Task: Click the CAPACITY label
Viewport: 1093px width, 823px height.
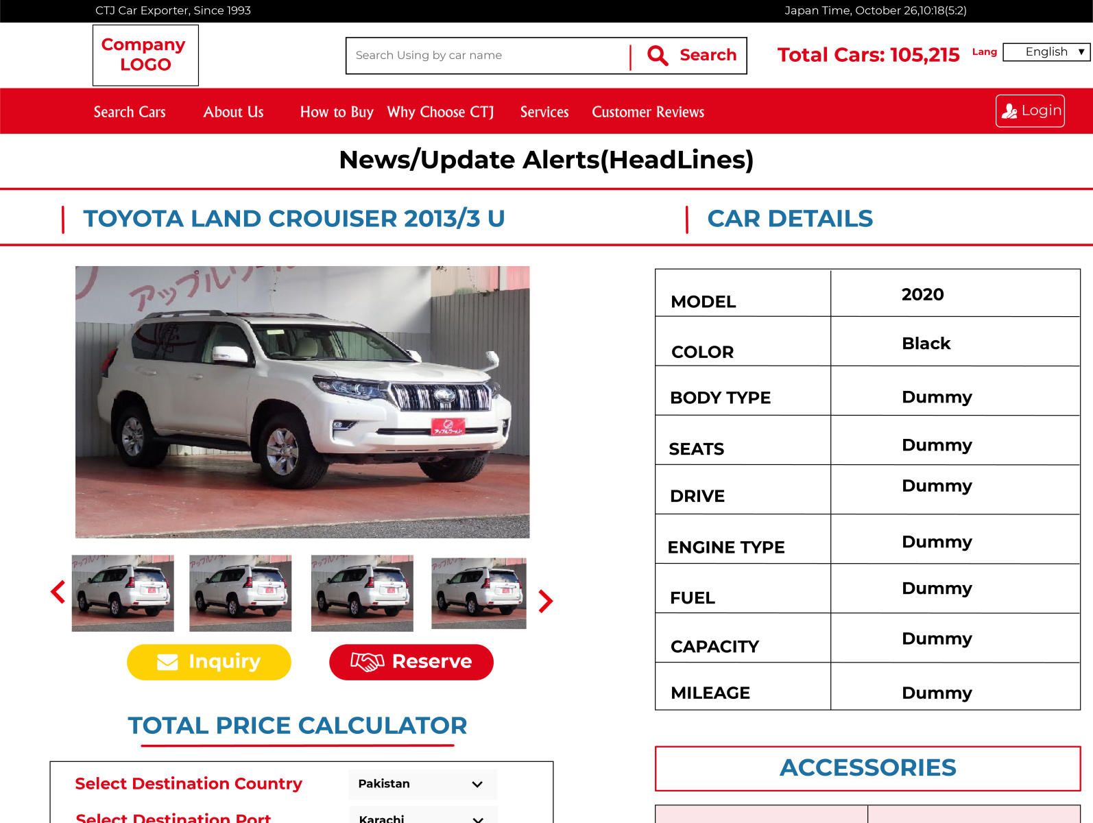Action: [714, 647]
